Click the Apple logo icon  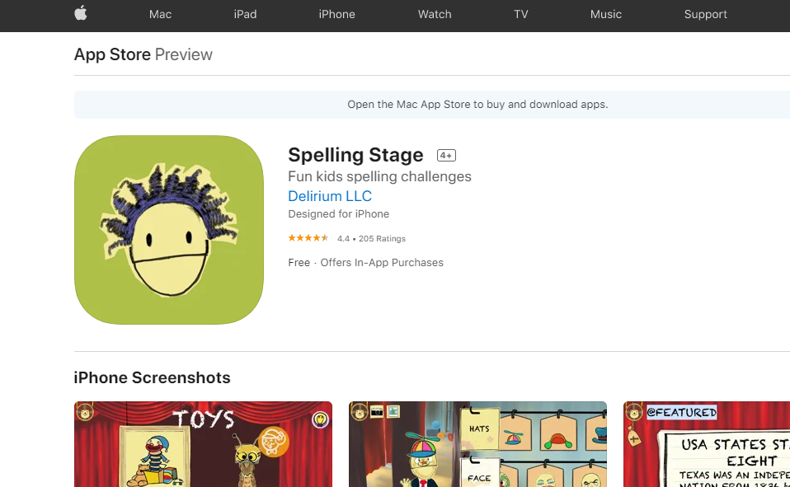[81, 14]
